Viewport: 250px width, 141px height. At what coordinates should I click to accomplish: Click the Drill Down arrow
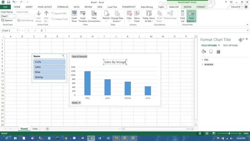(x=39, y=13)
